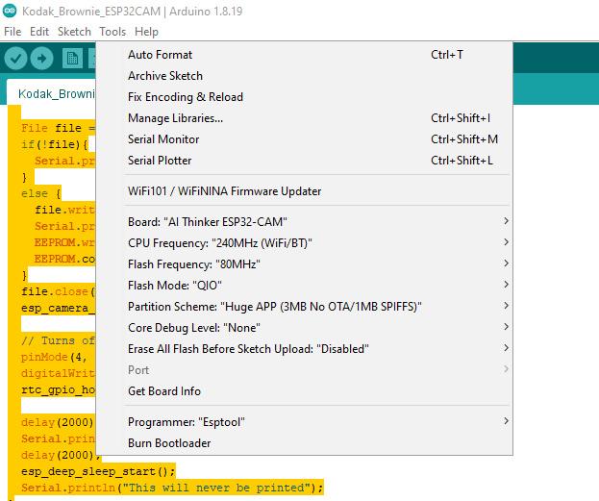Click the Ctrl+Shift+I shortcut label
Screen dimensions: 599x501
point(461,118)
